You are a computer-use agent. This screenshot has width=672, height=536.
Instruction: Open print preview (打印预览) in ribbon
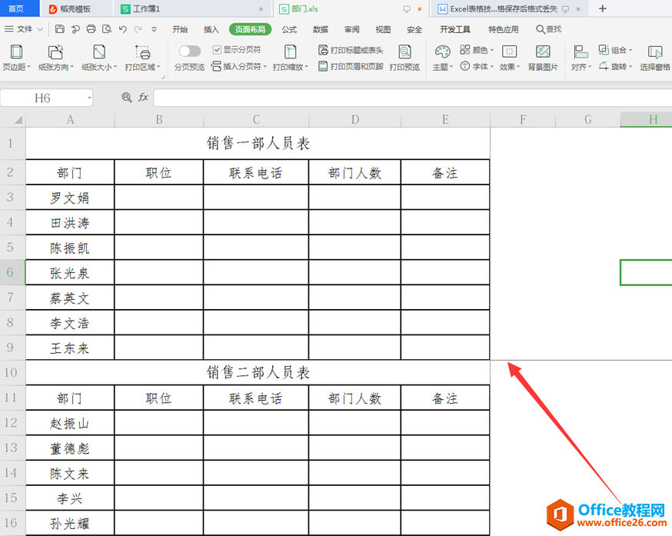tap(404, 57)
